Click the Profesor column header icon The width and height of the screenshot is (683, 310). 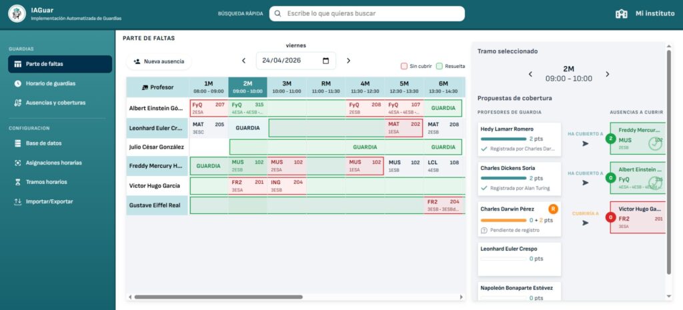(x=145, y=87)
